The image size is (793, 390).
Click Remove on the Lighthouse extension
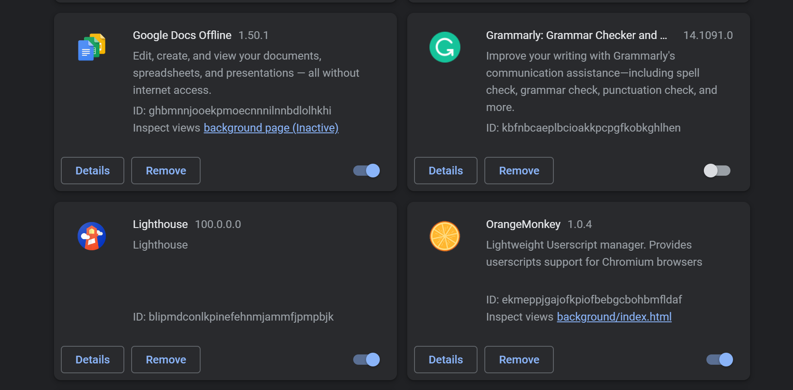pyautogui.click(x=165, y=360)
